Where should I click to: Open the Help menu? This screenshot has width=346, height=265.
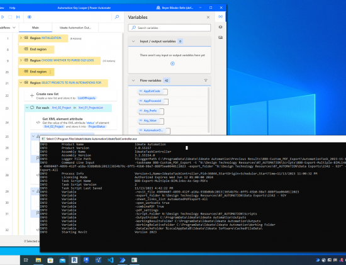pyautogui.click(x=13, y=8)
